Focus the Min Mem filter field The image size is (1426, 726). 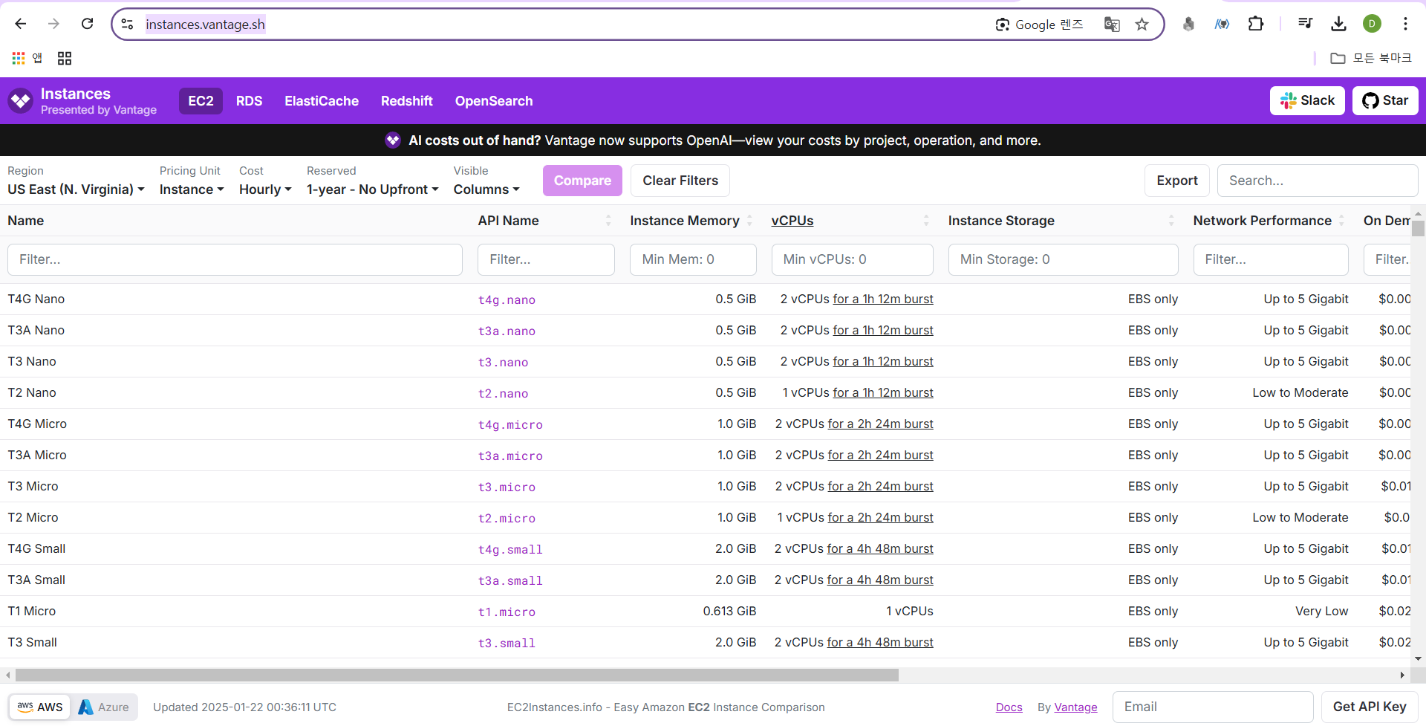point(693,259)
